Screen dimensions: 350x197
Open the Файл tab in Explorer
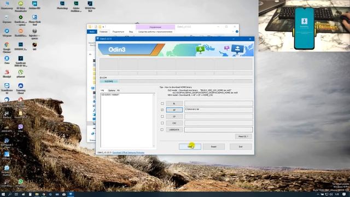click(92, 32)
